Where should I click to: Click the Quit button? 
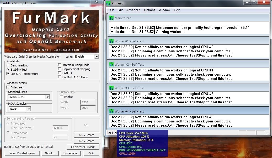[x=91, y=153]
